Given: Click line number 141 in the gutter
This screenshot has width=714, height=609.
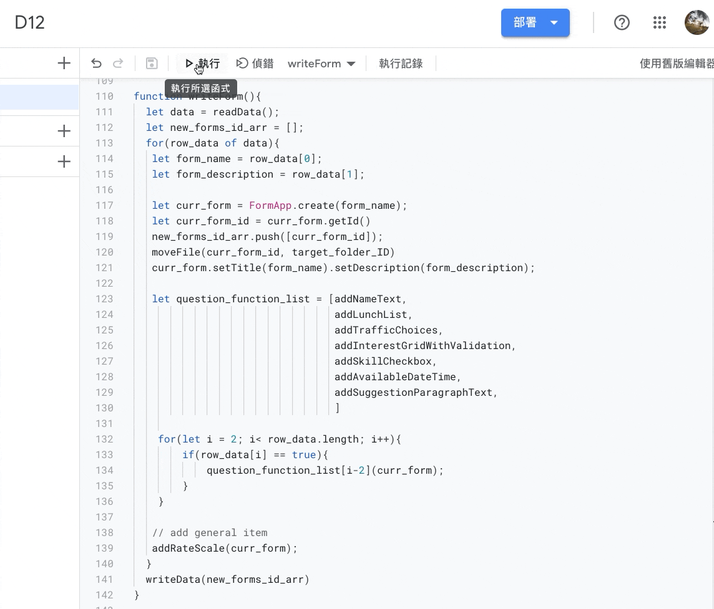Looking at the screenshot, I should coord(104,580).
